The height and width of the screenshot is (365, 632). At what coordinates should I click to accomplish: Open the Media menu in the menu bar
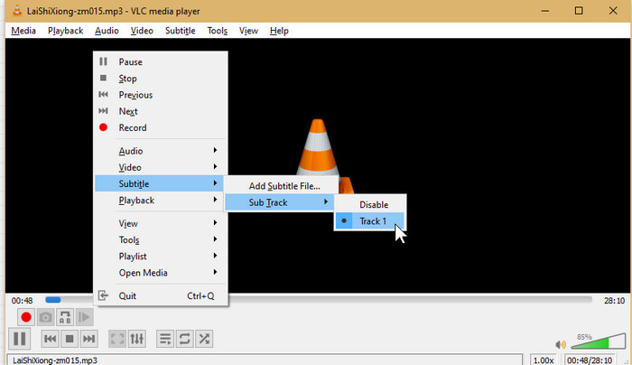(23, 31)
